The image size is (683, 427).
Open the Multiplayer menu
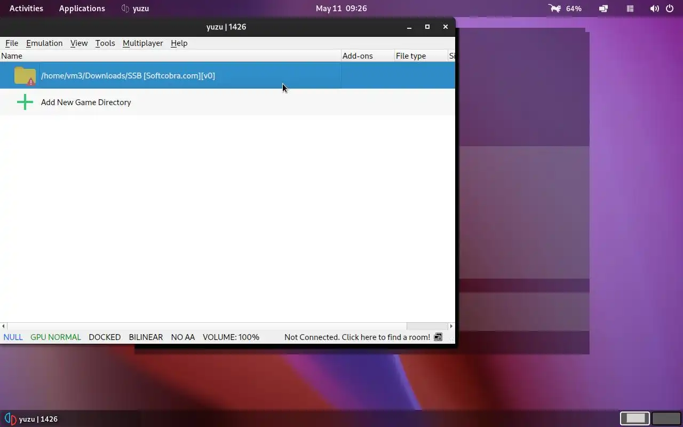142,43
